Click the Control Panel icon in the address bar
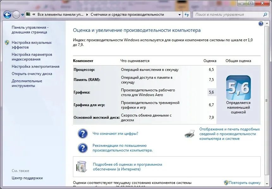This screenshot has width=272, height=189. pyautogui.click(x=28, y=14)
